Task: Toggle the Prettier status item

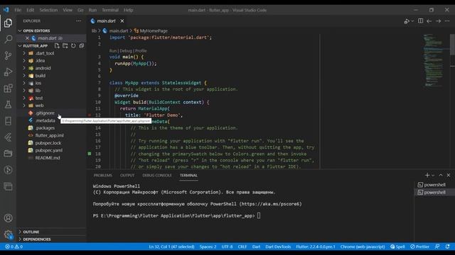Action: pyautogui.click(x=419, y=246)
